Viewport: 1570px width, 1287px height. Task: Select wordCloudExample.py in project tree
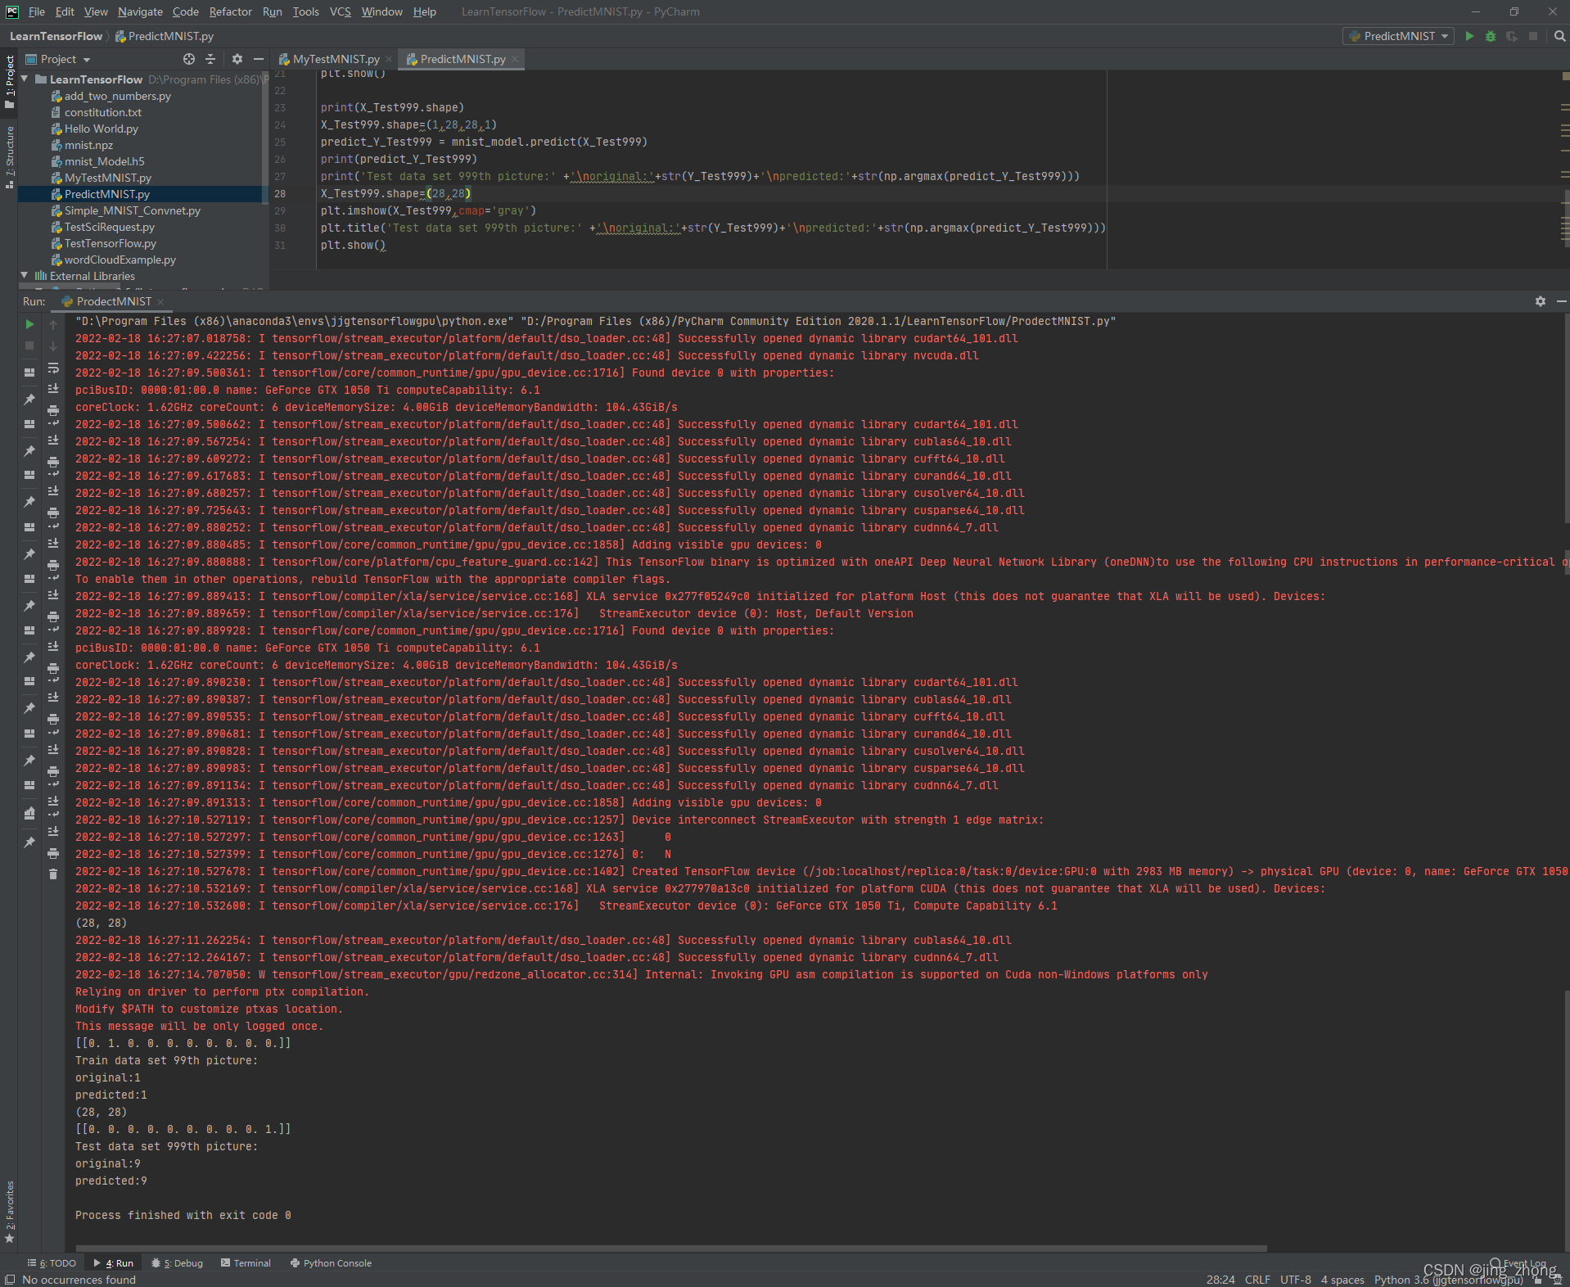[120, 260]
